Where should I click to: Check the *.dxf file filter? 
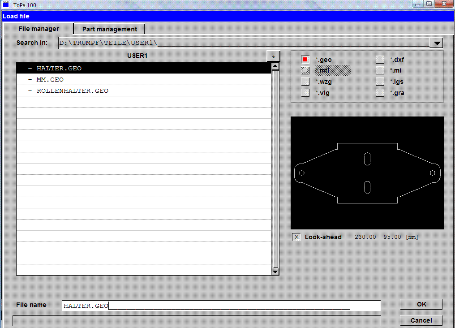click(x=380, y=60)
